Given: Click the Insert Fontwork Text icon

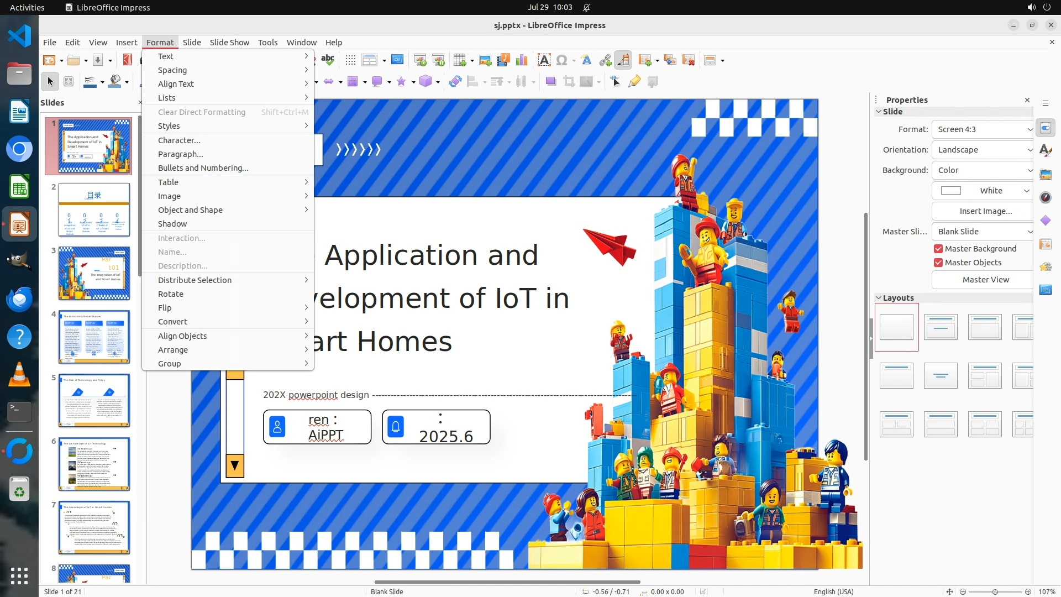Looking at the screenshot, I should pyautogui.click(x=586, y=60).
